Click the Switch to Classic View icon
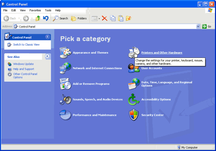 click(x=9, y=45)
